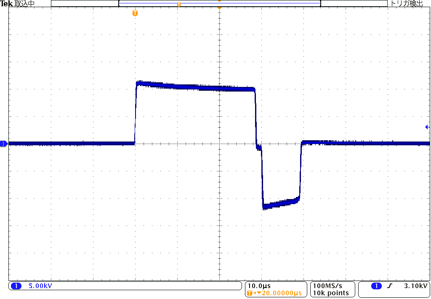The image size is (431, 299).
Task: Click the 3.10kV trigger level readout
Action: coord(415,286)
